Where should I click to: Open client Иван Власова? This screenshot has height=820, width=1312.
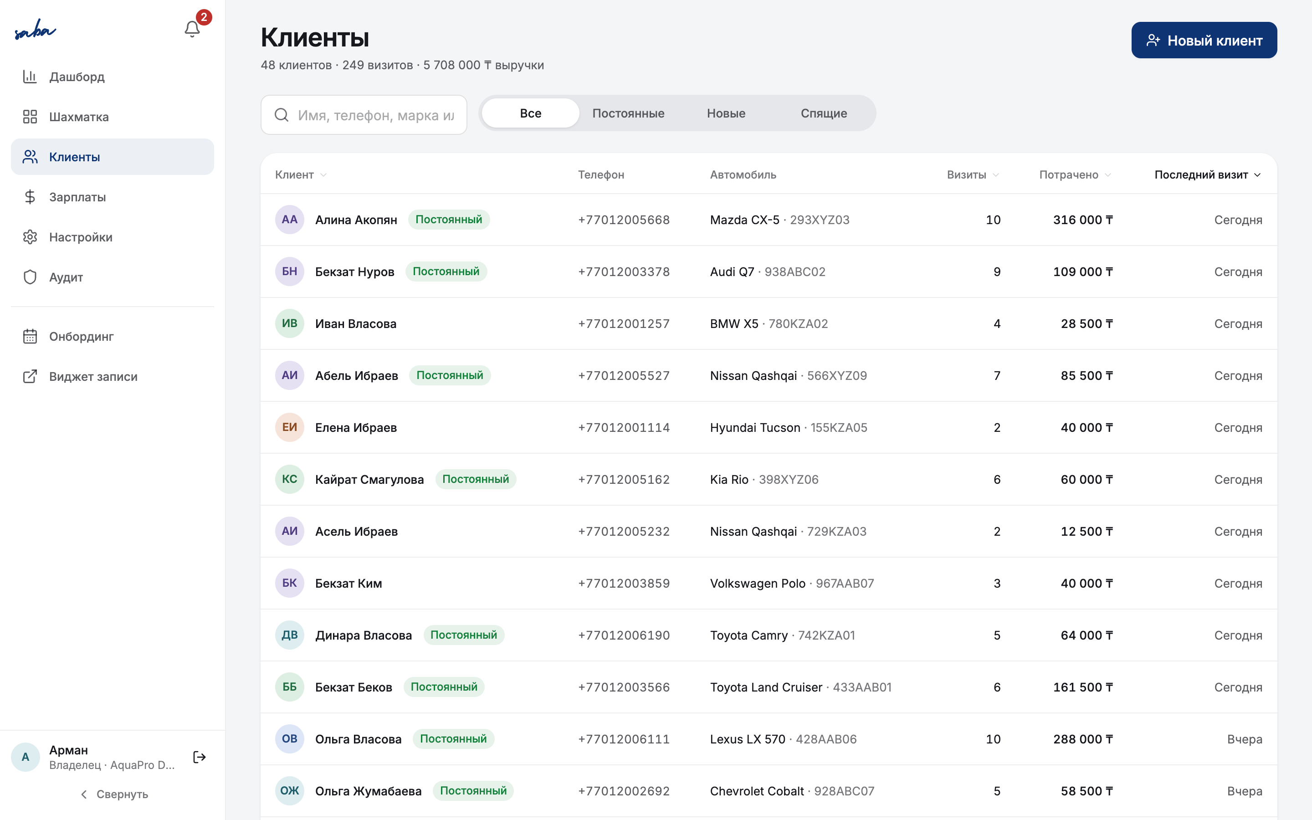point(356,324)
